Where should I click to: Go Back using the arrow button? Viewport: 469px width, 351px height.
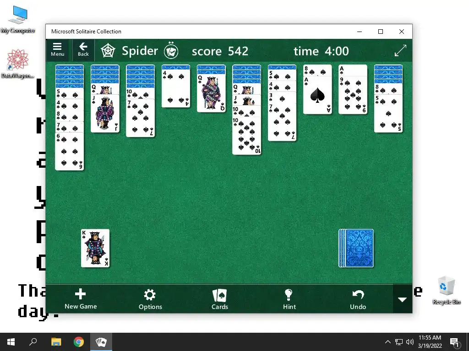(83, 50)
